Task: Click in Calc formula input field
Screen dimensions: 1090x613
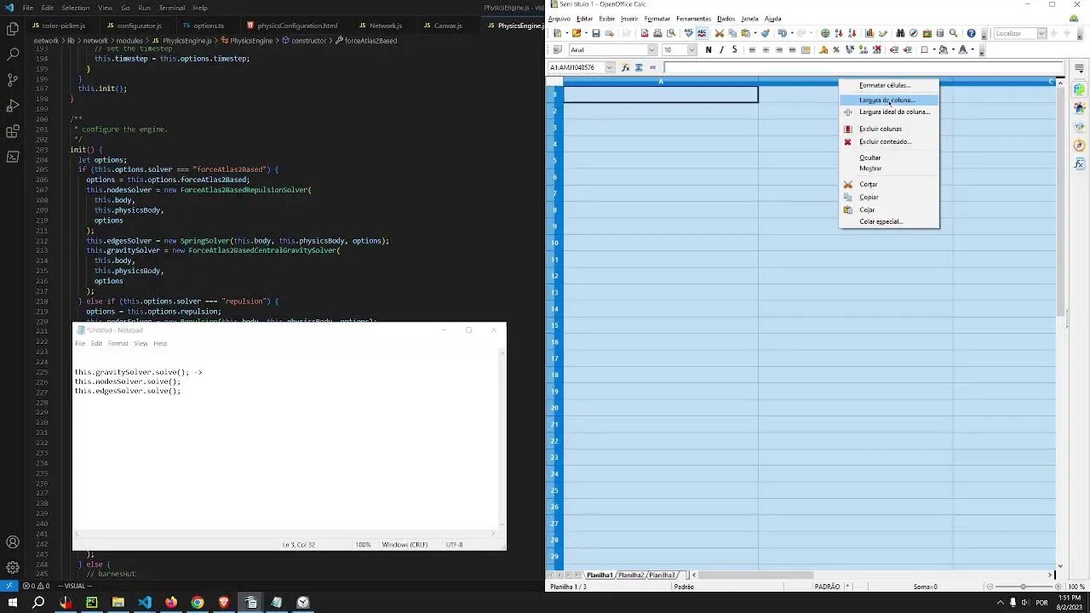Action: (x=864, y=67)
